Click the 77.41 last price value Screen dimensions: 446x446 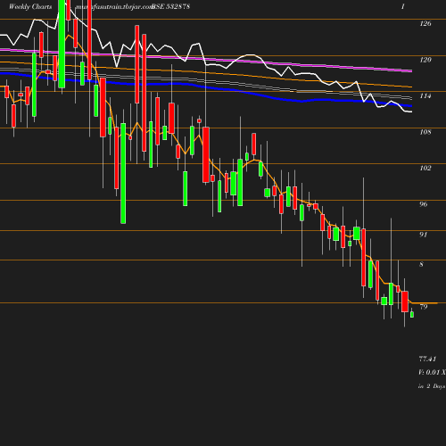click(x=427, y=359)
